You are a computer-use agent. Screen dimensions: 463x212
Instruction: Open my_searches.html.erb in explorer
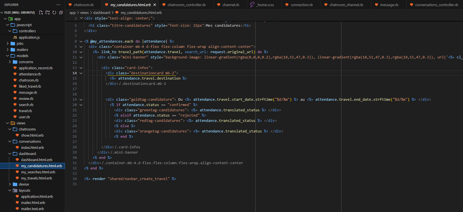click(38, 172)
